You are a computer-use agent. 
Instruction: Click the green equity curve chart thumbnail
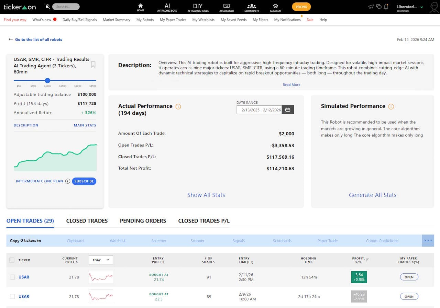(x=55, y=157)
